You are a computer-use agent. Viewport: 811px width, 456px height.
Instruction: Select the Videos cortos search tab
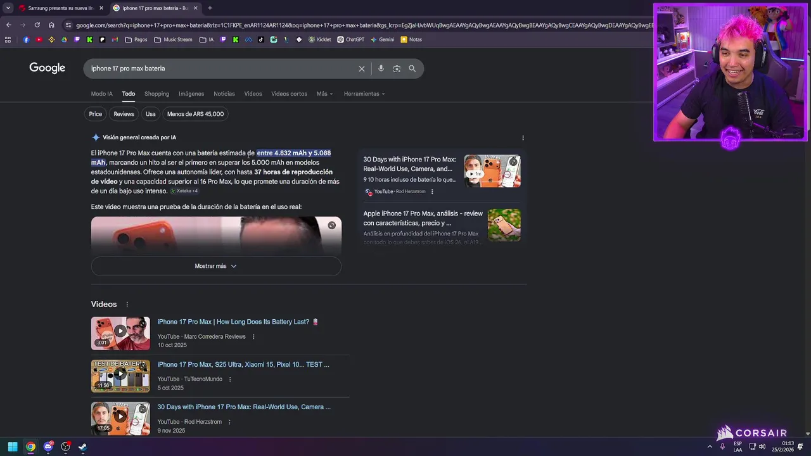289,94
